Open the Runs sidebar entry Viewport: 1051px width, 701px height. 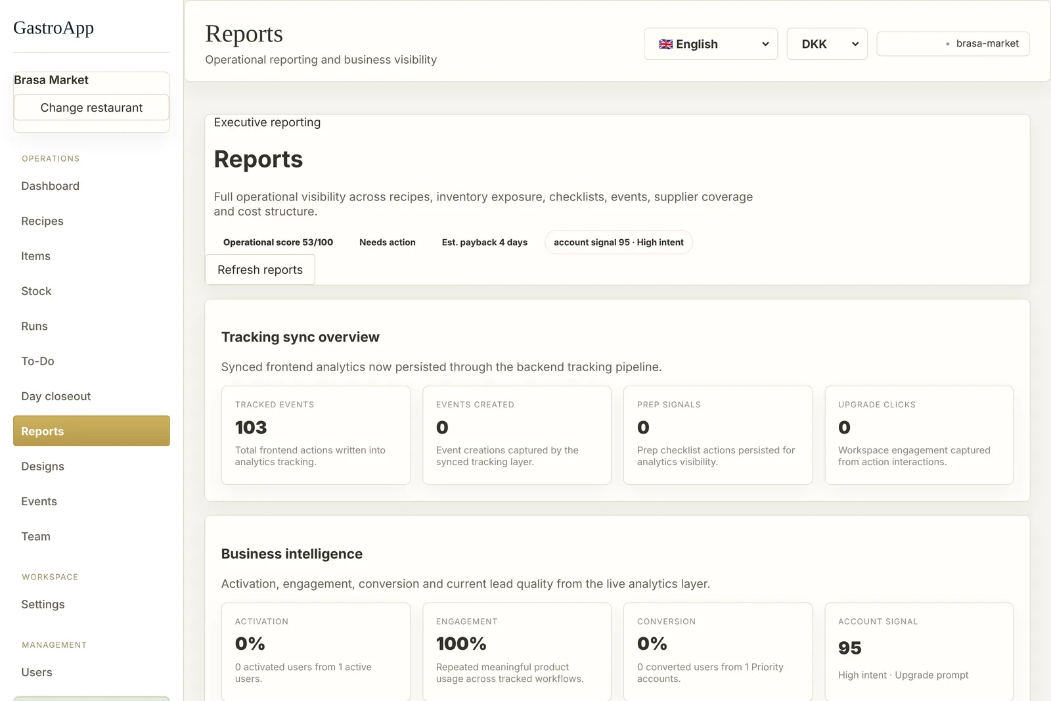click(x=91, y=326)
